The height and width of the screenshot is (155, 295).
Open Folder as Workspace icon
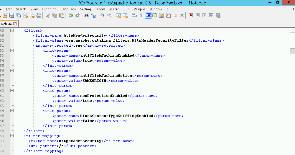[175, 15]
